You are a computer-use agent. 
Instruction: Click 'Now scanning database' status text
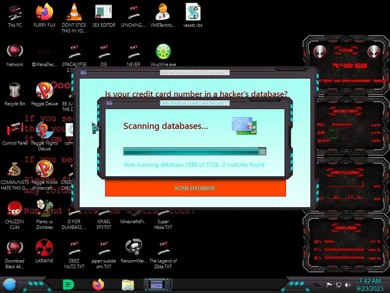click(x=194, y=165)
